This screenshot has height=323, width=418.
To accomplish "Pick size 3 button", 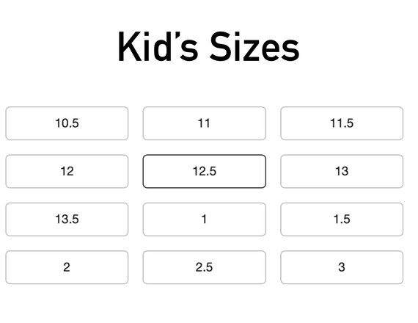I will tap(342, 267).
